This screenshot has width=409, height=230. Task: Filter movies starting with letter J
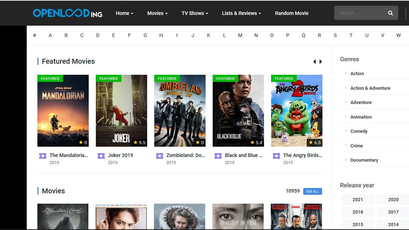[193, 35]
